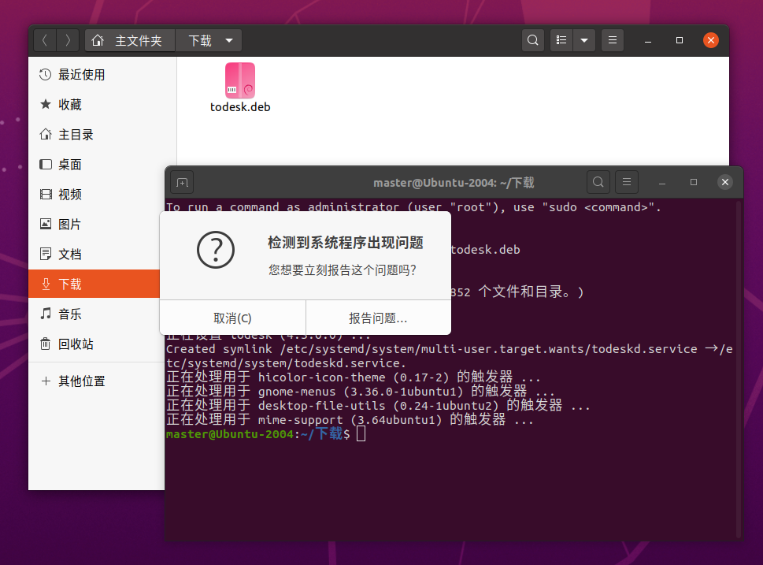Go back in the file manager

click(x=45, y=40)
